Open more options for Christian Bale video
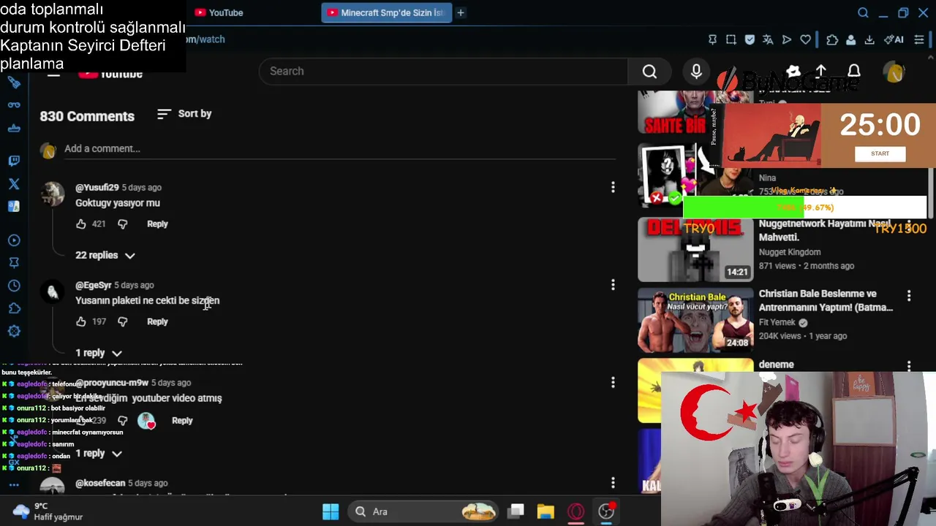The height and width of the screenshot is (526, 936). 909,296
